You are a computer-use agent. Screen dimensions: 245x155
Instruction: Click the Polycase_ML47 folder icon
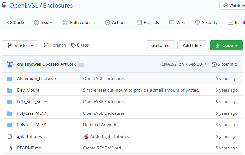click(x=10, y=113)
